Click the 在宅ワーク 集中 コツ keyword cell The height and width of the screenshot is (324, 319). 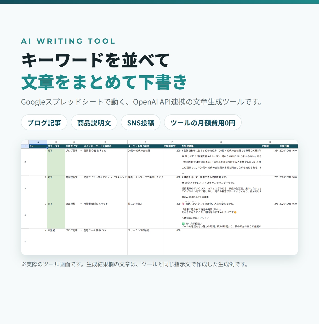105,242
